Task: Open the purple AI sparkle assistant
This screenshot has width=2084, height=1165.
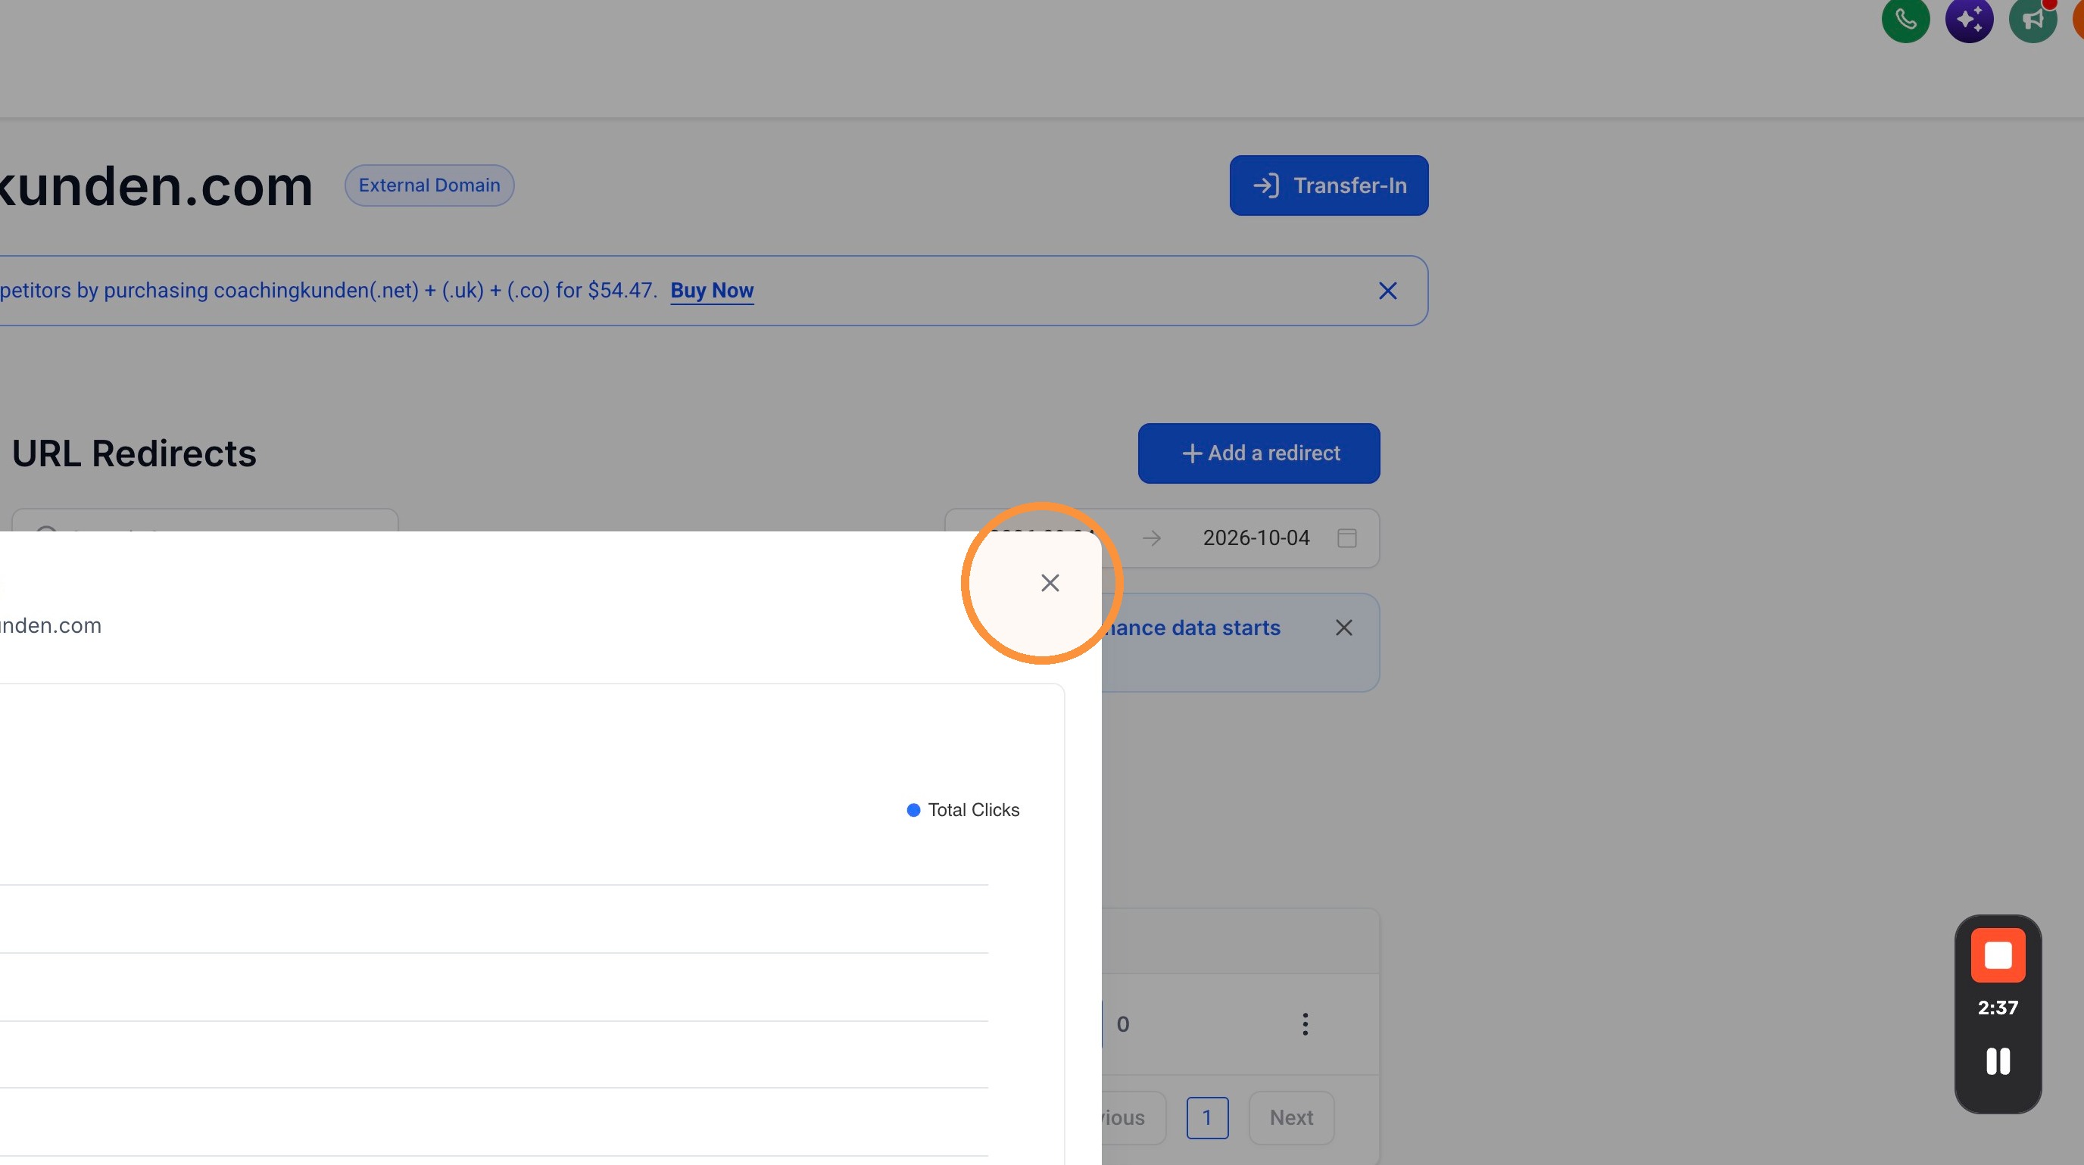Action: point(1969,19)
